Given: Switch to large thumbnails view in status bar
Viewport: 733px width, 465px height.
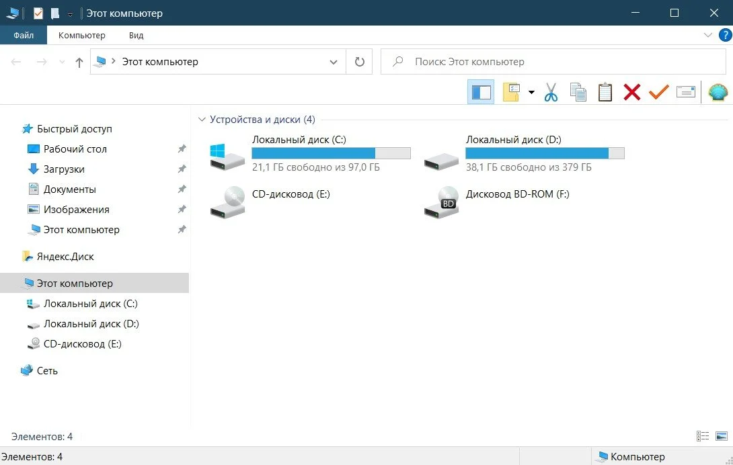Looking at the screenshot, I should click(722, 436).
